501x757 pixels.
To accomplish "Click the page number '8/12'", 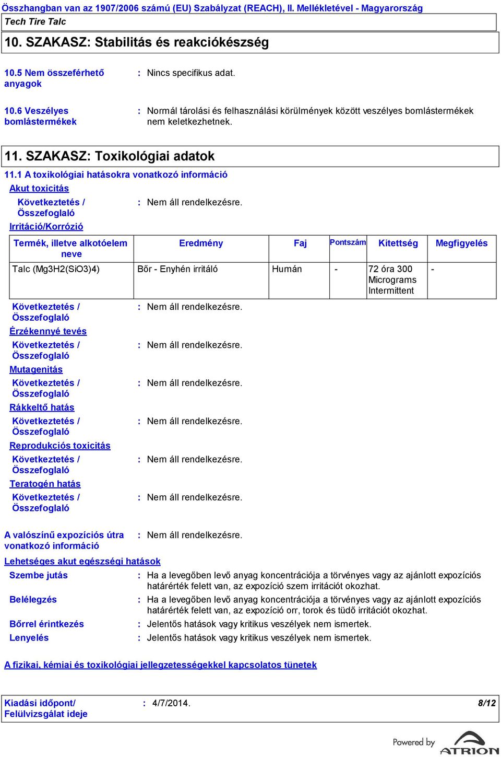I will 487,703.
